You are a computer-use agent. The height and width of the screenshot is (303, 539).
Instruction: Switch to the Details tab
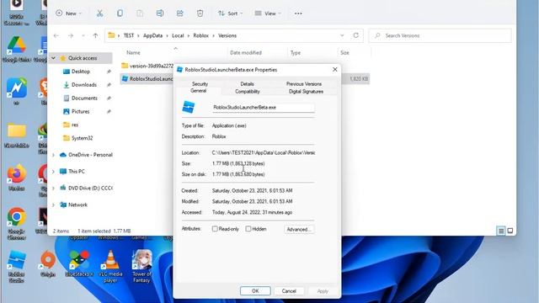pyautogui.click(x=247, y=84)
